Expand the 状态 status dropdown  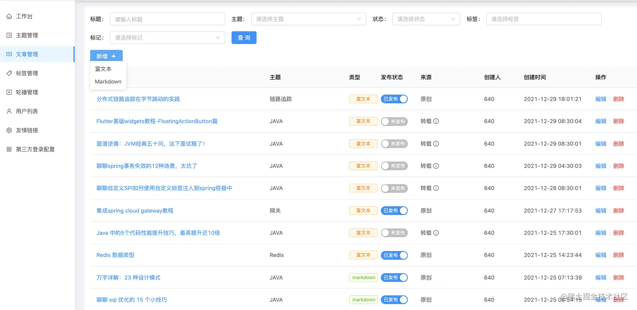click(426, 19)
